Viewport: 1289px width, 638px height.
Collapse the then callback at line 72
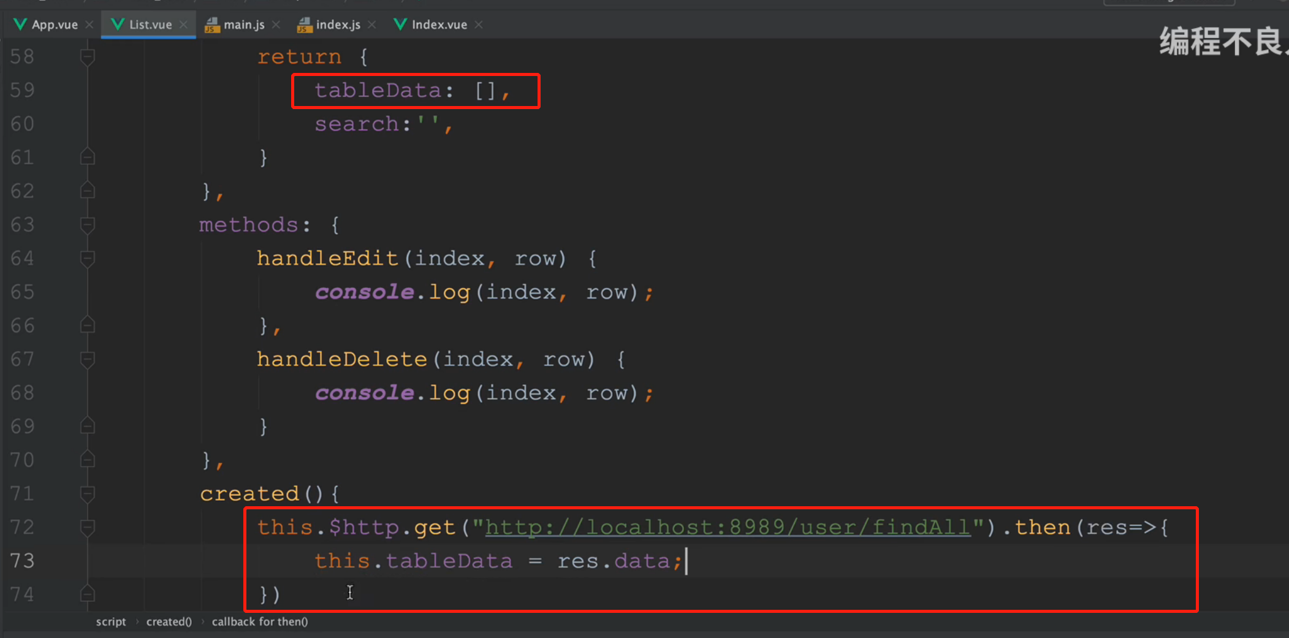[x=88, y=527]
